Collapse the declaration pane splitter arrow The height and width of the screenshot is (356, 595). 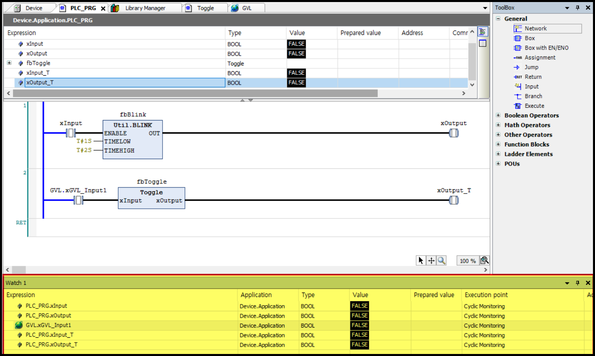click(242, 100)
